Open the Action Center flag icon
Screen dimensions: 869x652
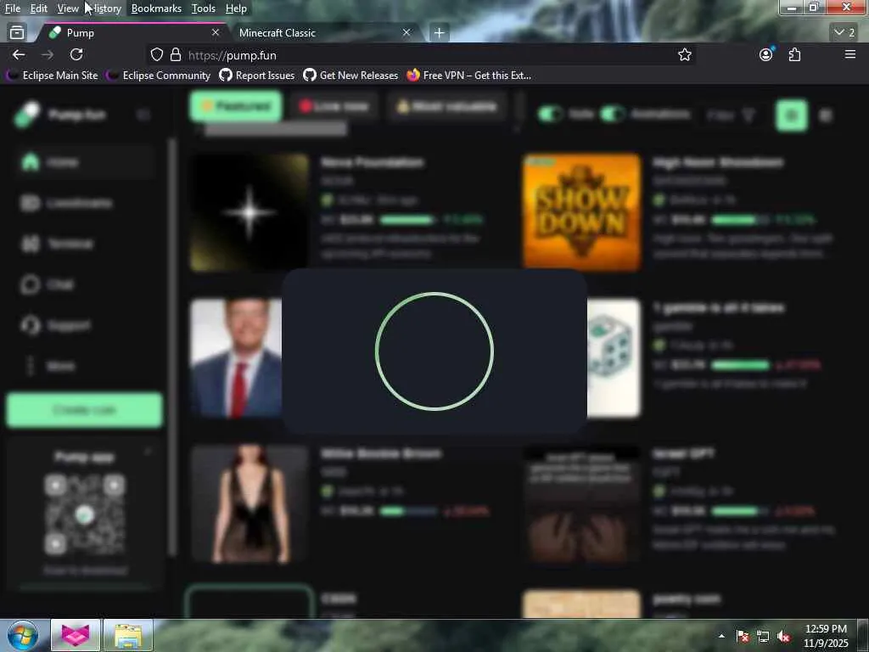click(743, 637)
